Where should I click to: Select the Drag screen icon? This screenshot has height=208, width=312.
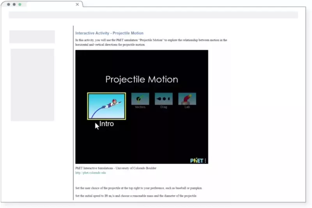pos(163,99)
